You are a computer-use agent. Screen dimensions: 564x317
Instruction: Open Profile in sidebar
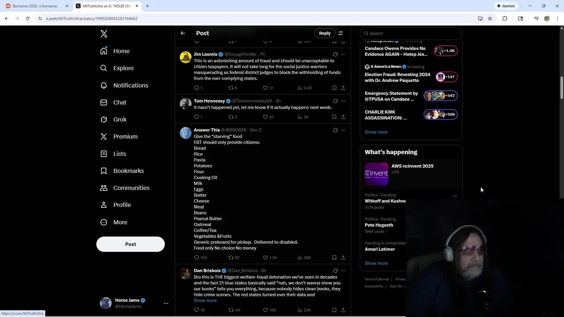pos(115,205)
